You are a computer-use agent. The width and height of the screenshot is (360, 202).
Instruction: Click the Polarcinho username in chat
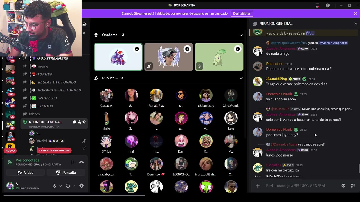(x=275, y=64)
